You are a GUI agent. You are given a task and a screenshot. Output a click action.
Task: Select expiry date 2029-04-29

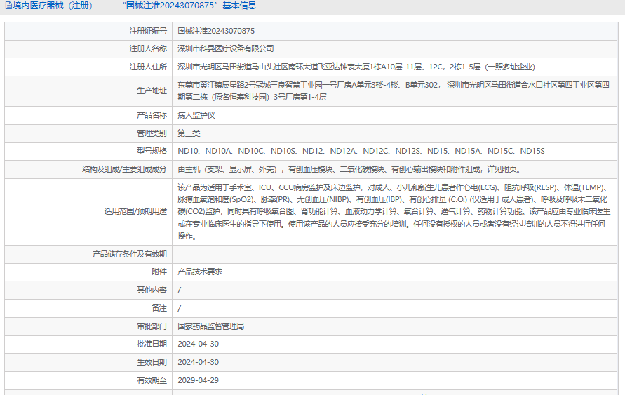[198, 381]
